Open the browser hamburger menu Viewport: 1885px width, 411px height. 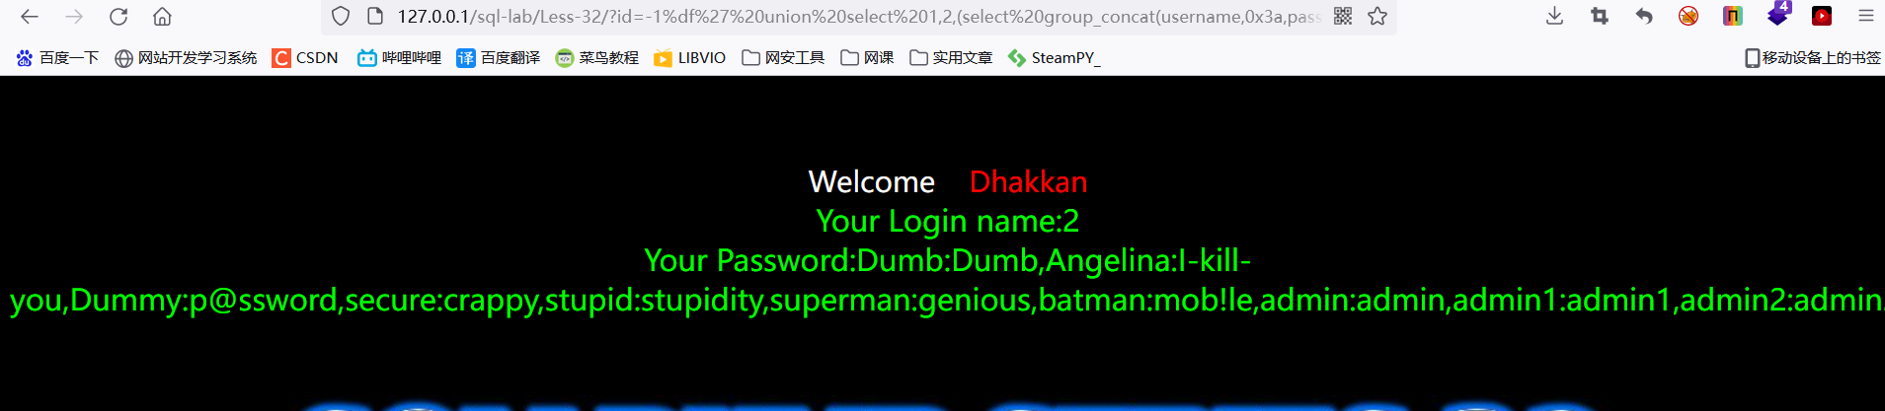[1866, 17]
